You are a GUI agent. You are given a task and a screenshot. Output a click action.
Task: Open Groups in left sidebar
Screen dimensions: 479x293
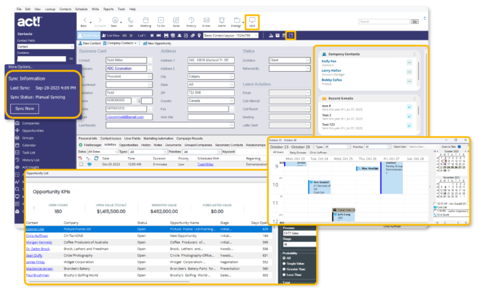28,138
